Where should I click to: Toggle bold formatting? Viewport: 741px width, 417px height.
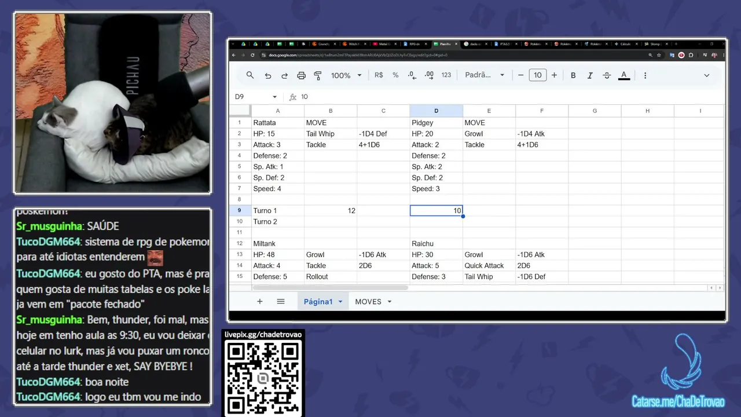point(573,75)
